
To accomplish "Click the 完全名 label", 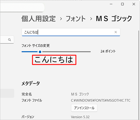I will click(27, 94).
